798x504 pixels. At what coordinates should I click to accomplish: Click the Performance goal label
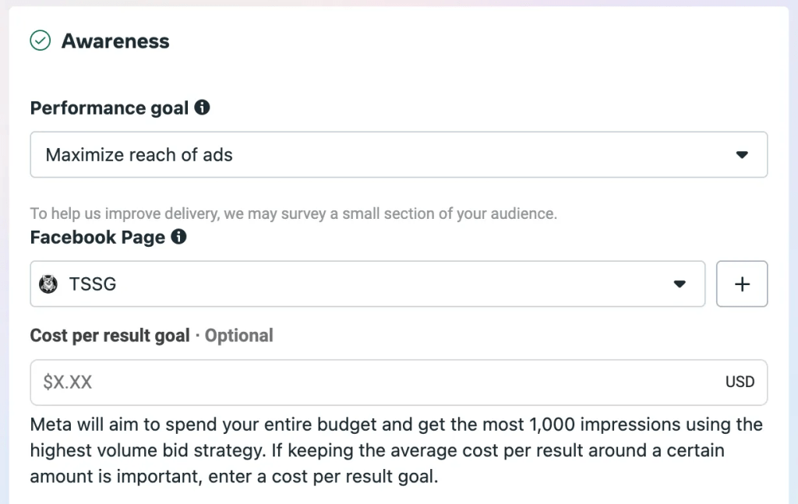pyautogui.click(x=109, y=108)
